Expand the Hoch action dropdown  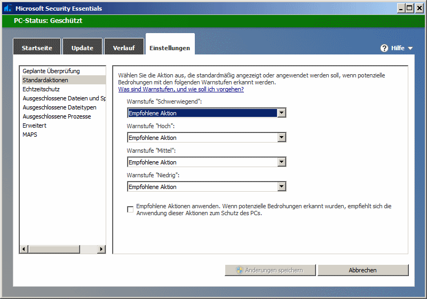282,138
